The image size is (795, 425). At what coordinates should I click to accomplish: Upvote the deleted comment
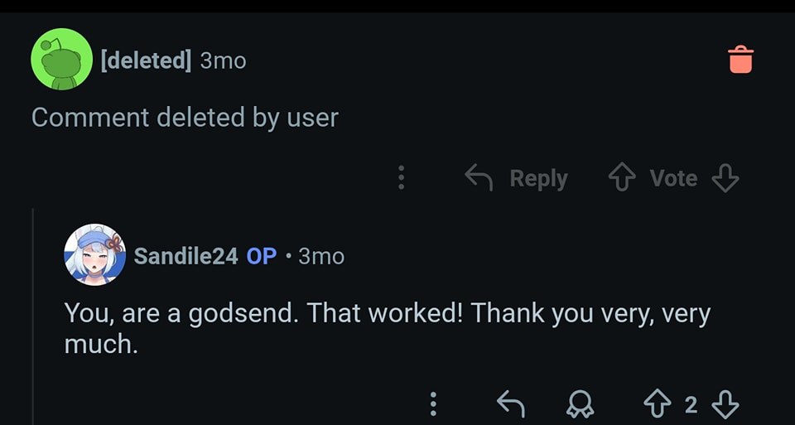[x=620, y=177]
